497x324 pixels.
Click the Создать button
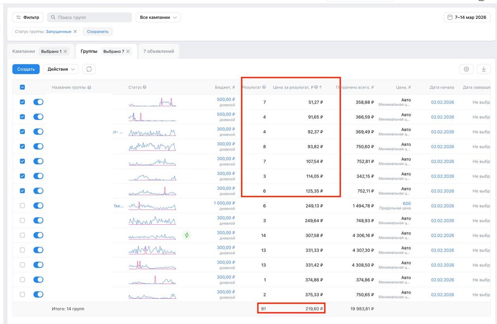pos(26,69)
